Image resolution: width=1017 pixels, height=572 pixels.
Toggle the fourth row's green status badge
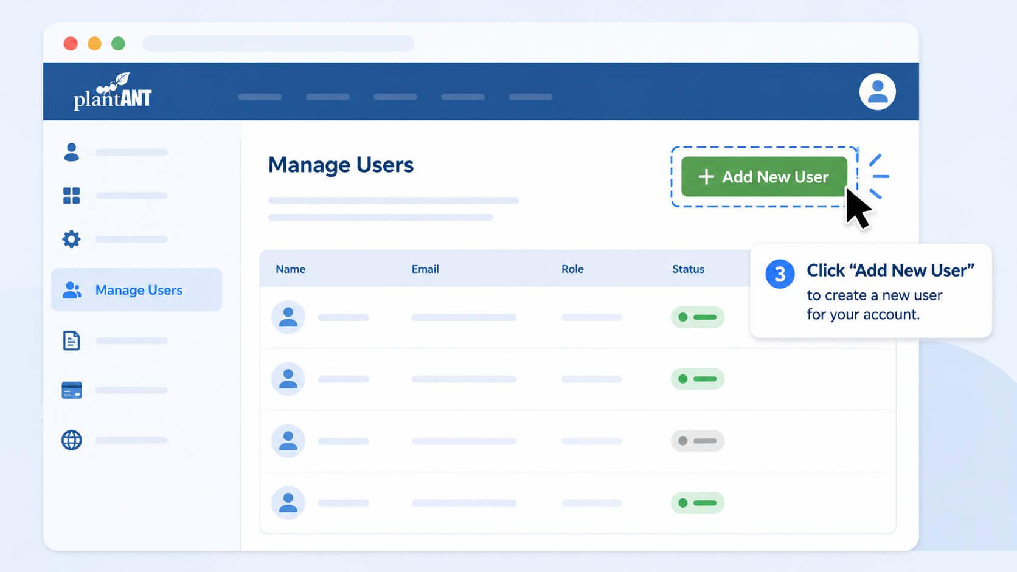(x=698, y=503)
